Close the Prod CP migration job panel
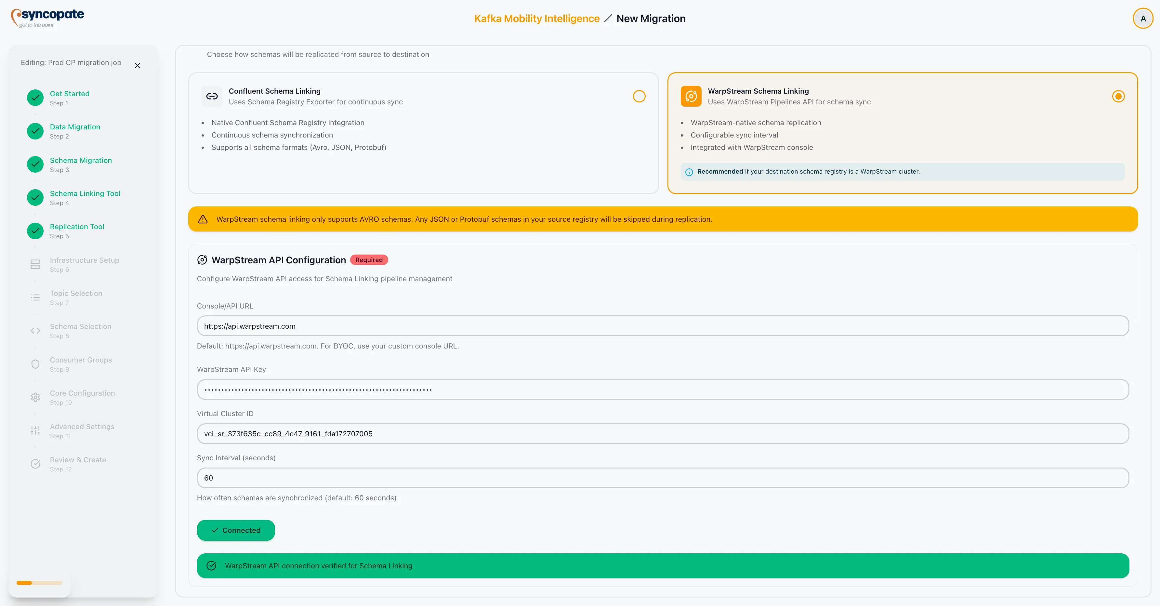Screen dimensions: 1160x606 (x=137, y=65)
